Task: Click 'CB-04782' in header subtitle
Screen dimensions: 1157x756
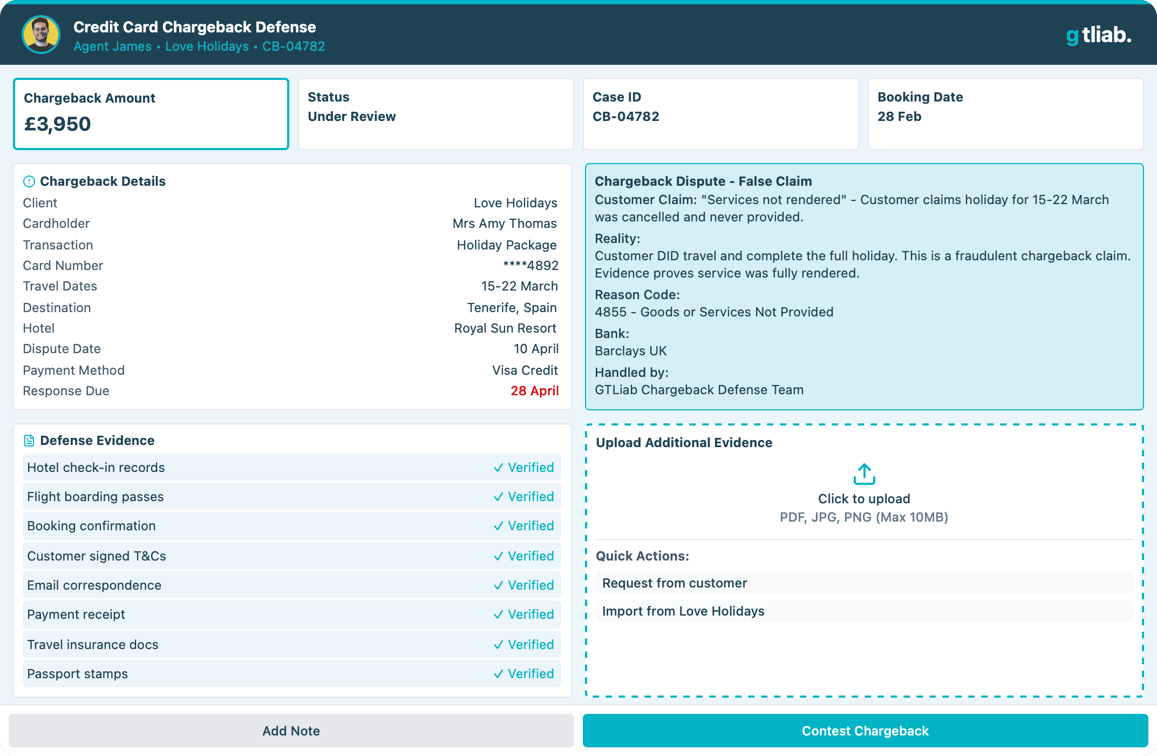Action: tap(294, 46)
